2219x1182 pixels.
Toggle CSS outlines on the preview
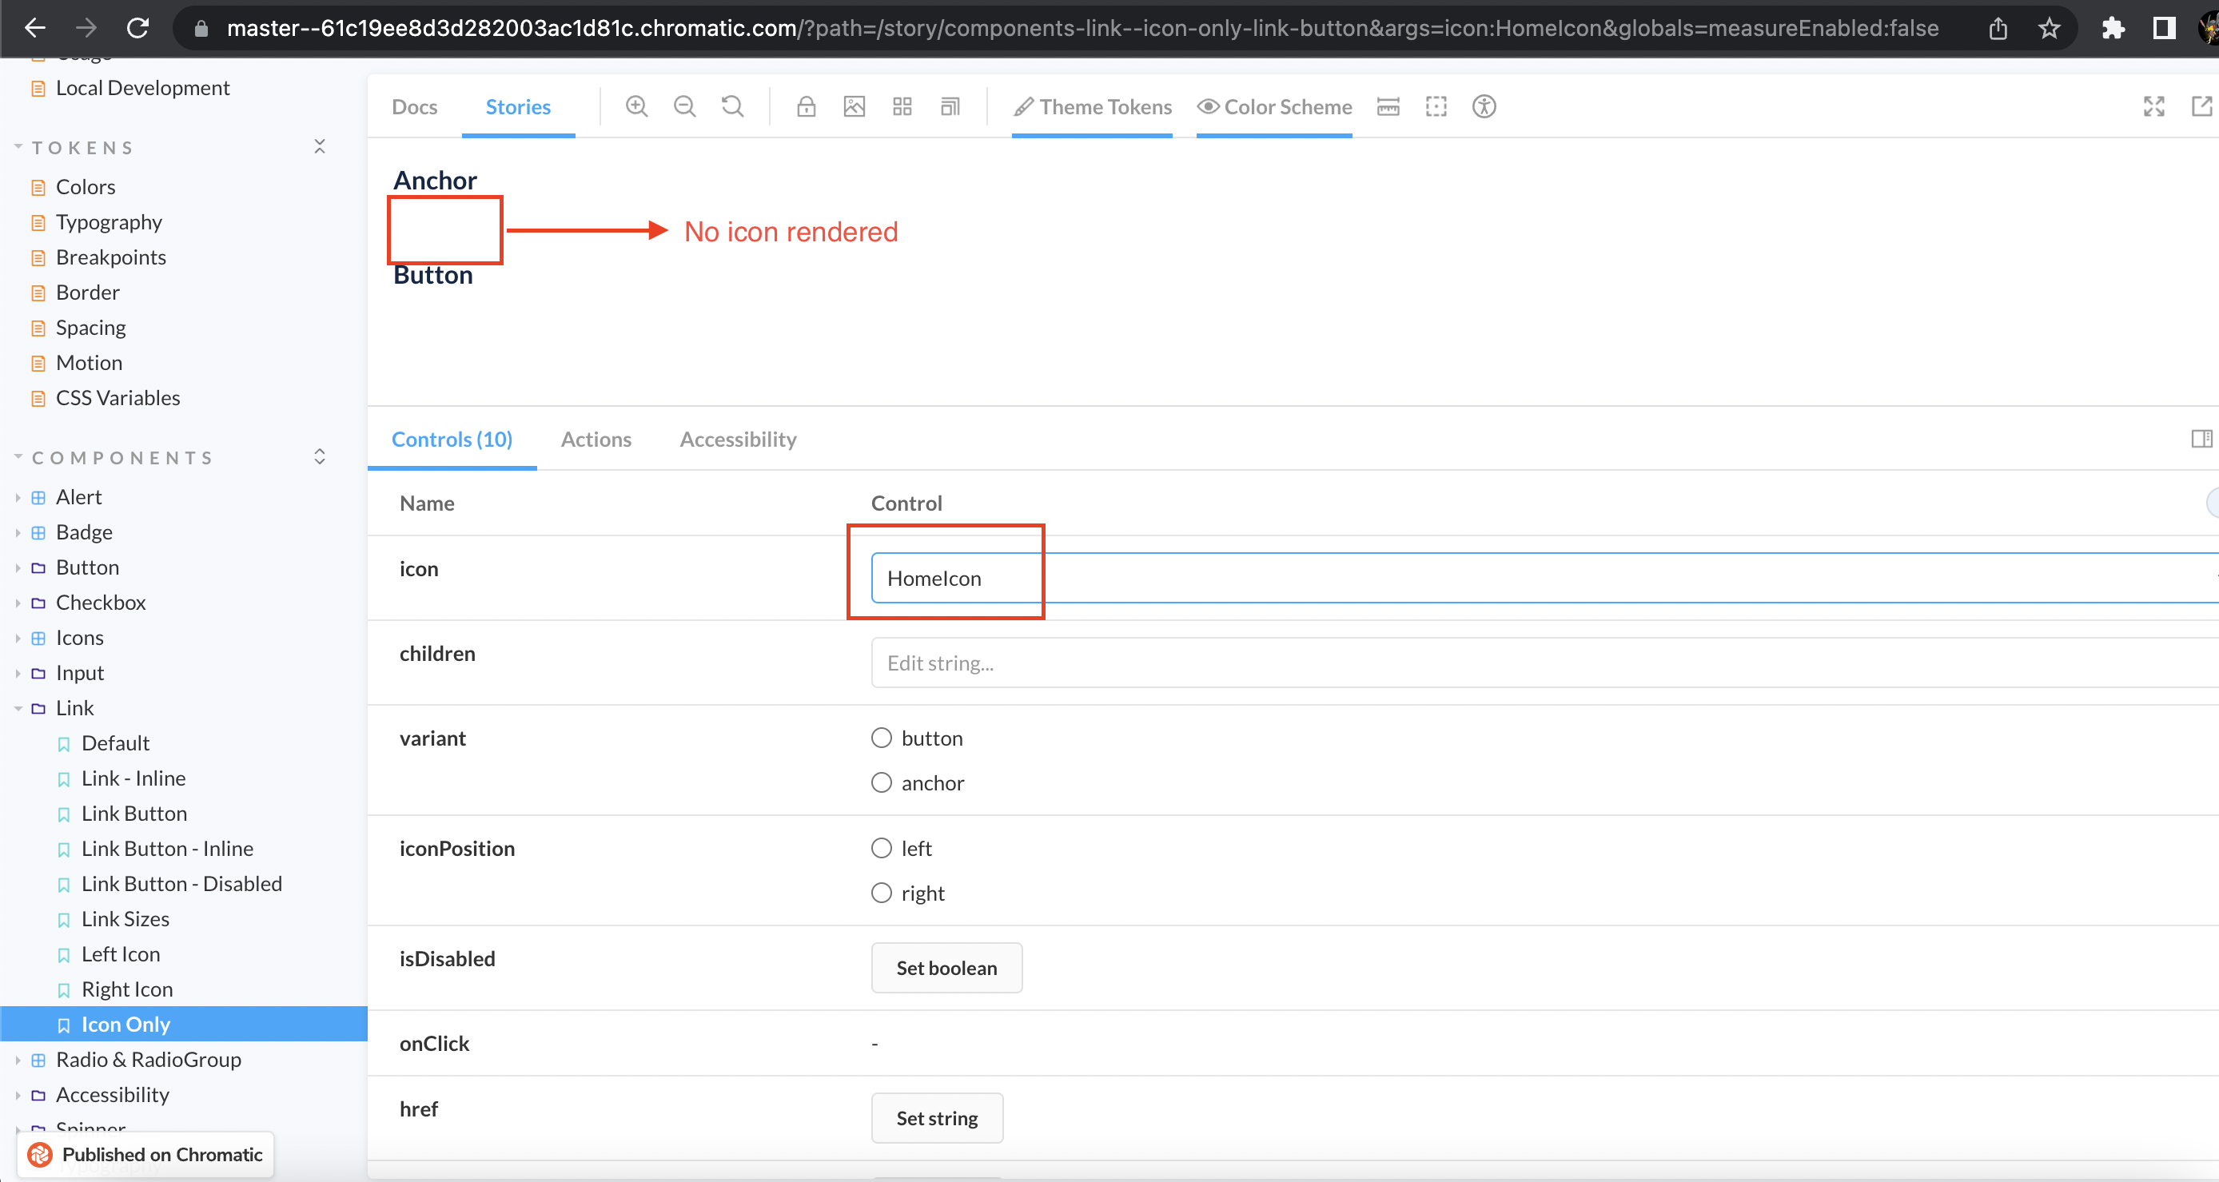click(x=1436, y=106)
